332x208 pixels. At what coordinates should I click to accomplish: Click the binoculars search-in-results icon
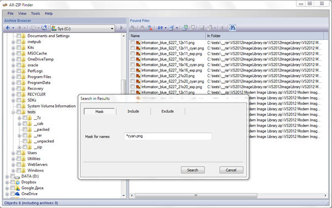click(x=232, y=28)
